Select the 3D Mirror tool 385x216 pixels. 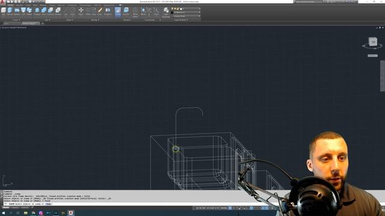[x=108, y=11]
